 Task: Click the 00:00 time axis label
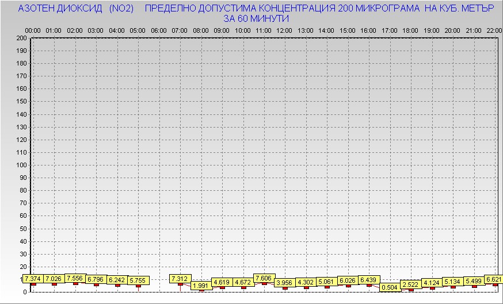33,30
